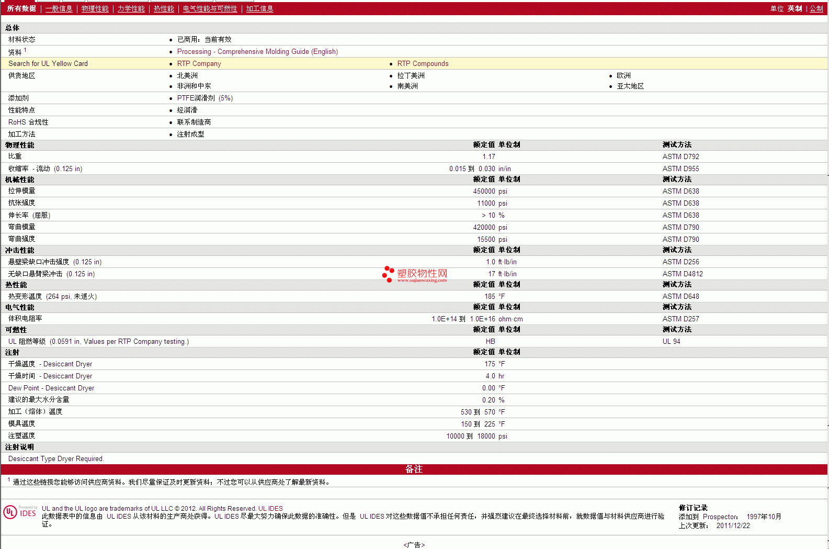Open Processing - Comprehensive Molding Guide link

click(x=257, y=51)
